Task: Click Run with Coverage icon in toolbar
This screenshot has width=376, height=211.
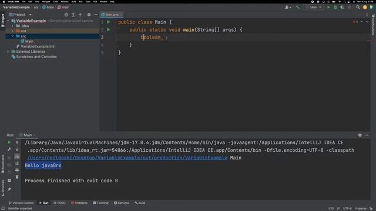Action: pyautogui.click(x=342, y=7)
